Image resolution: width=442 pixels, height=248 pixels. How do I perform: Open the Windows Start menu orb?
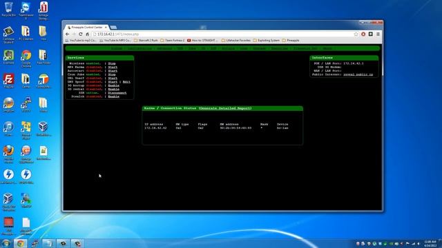(x=6, y=243)
